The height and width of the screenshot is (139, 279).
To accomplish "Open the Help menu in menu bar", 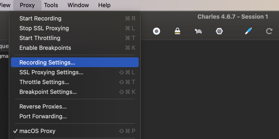I will coord(104,5).
